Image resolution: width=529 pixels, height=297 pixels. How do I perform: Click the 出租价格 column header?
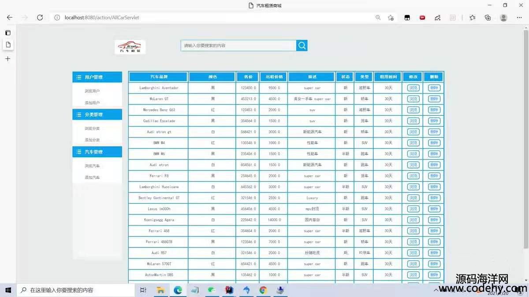273,77
